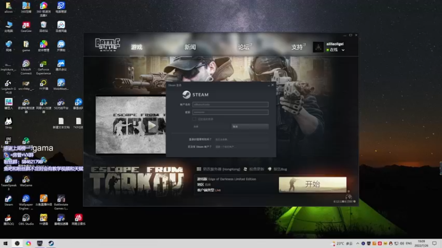Open the 游戏 tab in the Battlestate launcher

click(x=136, y=47)
